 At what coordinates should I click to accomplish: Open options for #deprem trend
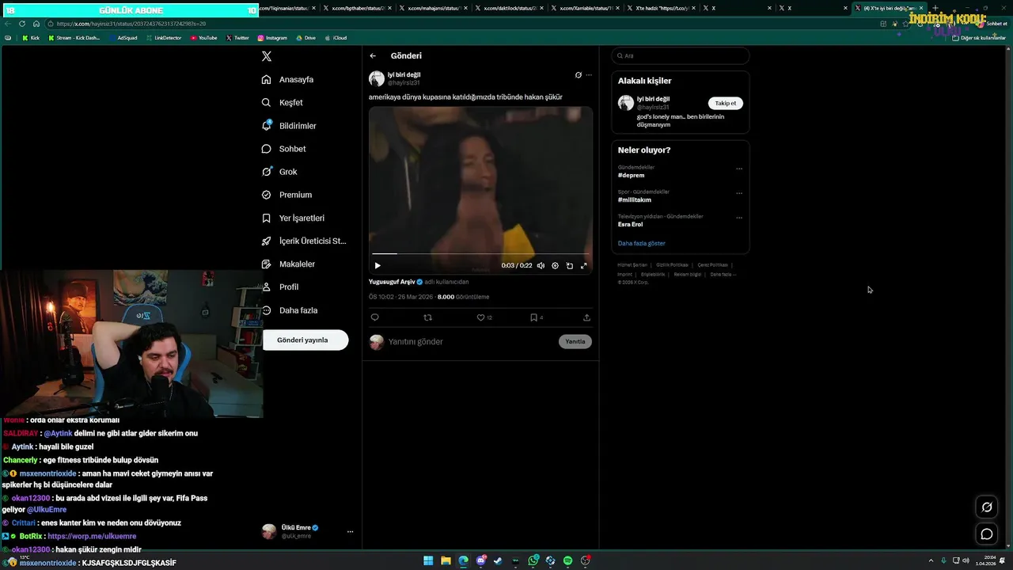[x=739, y=169]
